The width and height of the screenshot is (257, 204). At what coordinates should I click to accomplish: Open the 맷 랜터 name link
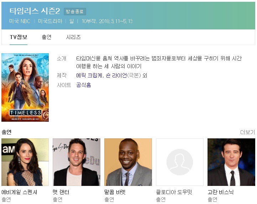coord(61,192)
